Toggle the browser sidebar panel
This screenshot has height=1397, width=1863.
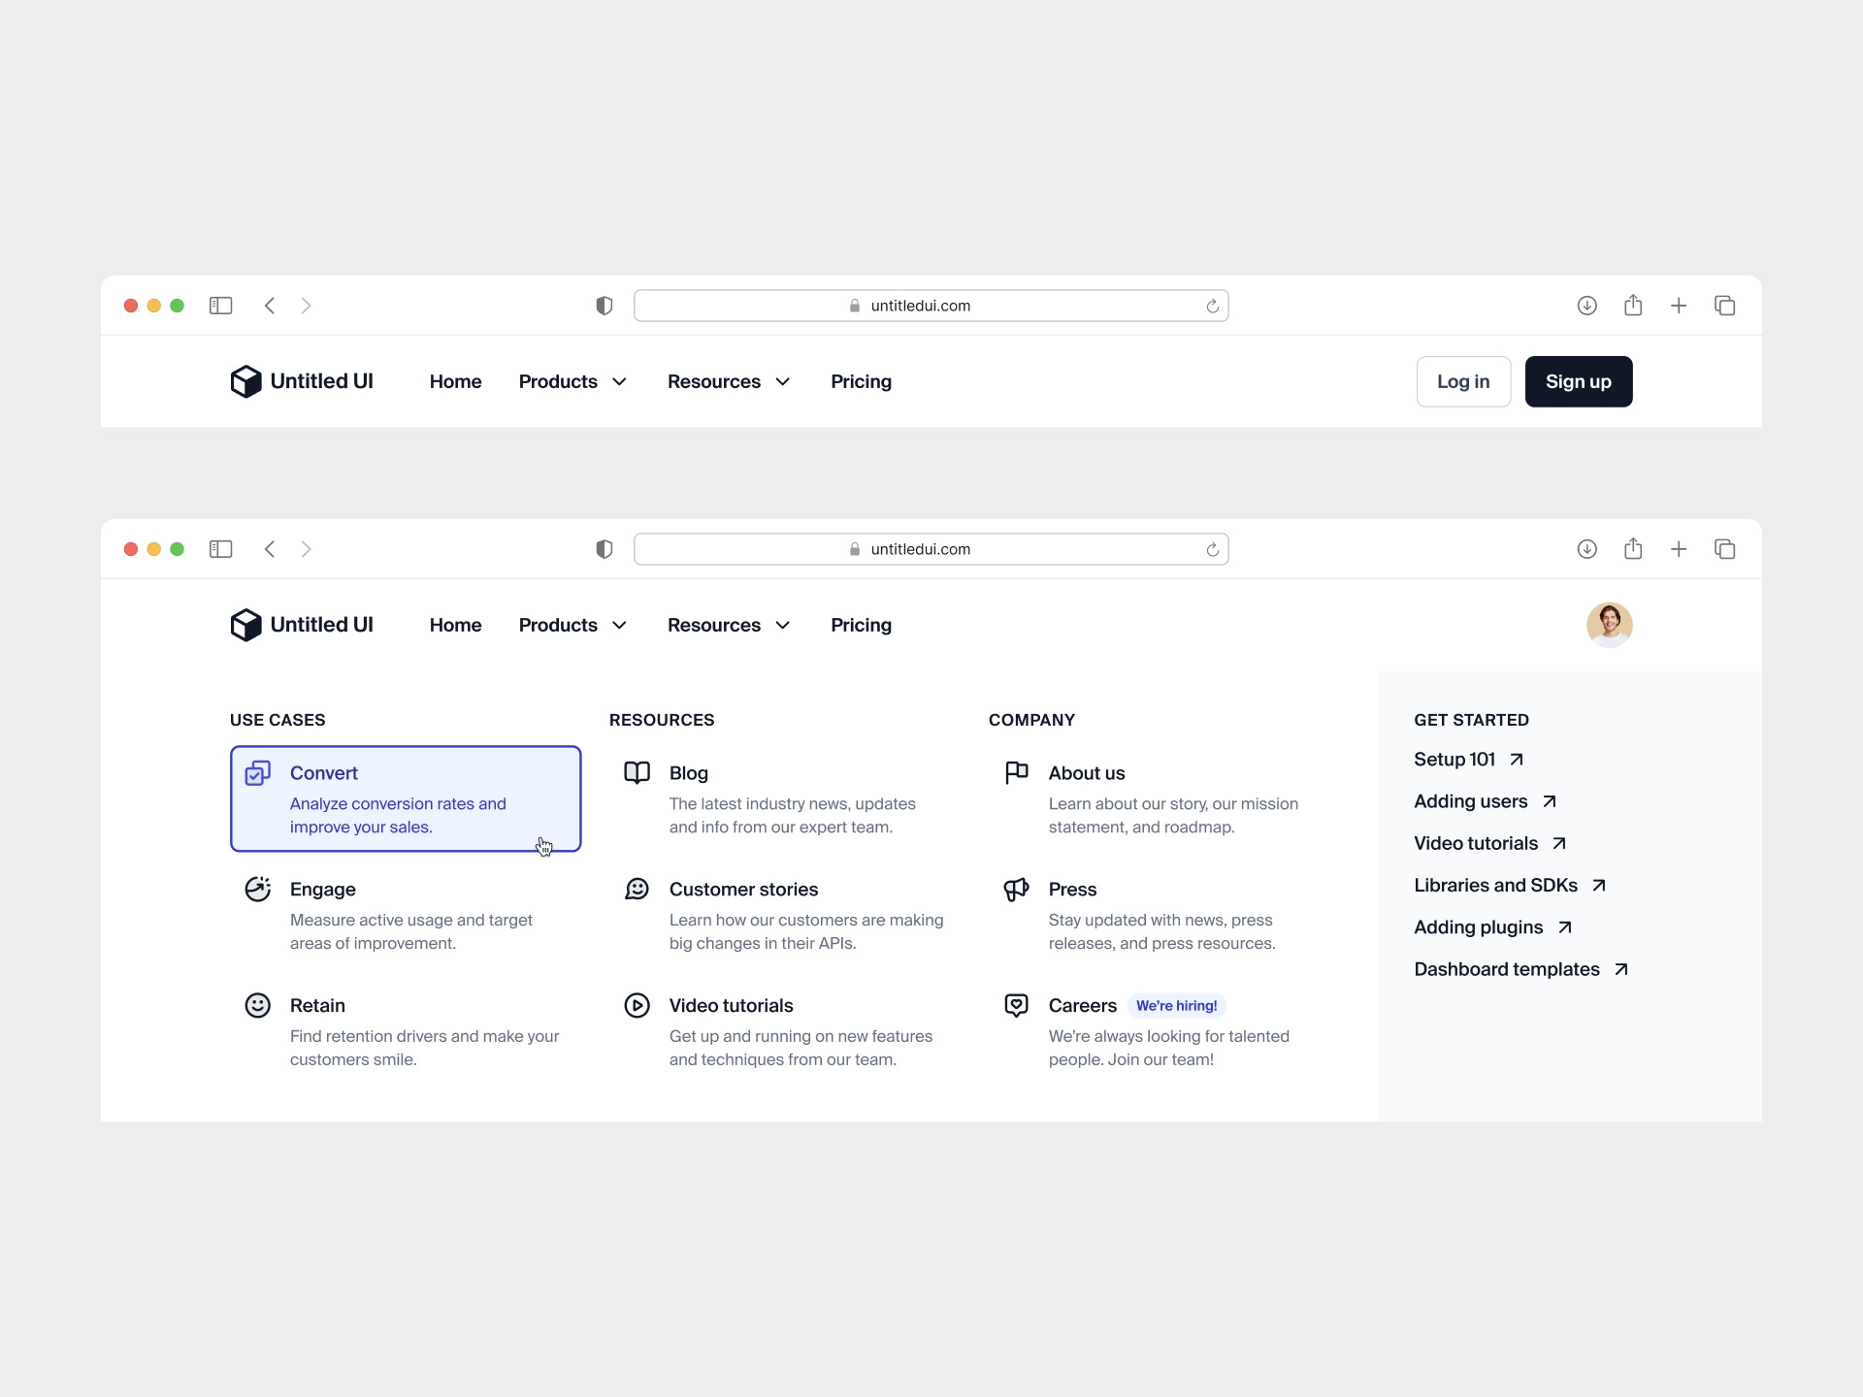point(220,306)
